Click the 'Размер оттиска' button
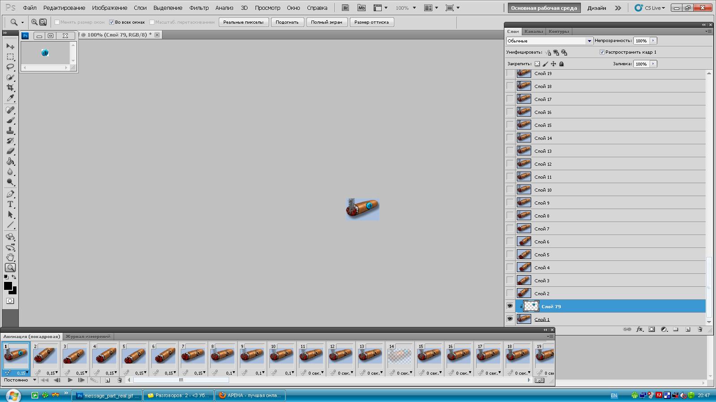 (x=372, y=22)
